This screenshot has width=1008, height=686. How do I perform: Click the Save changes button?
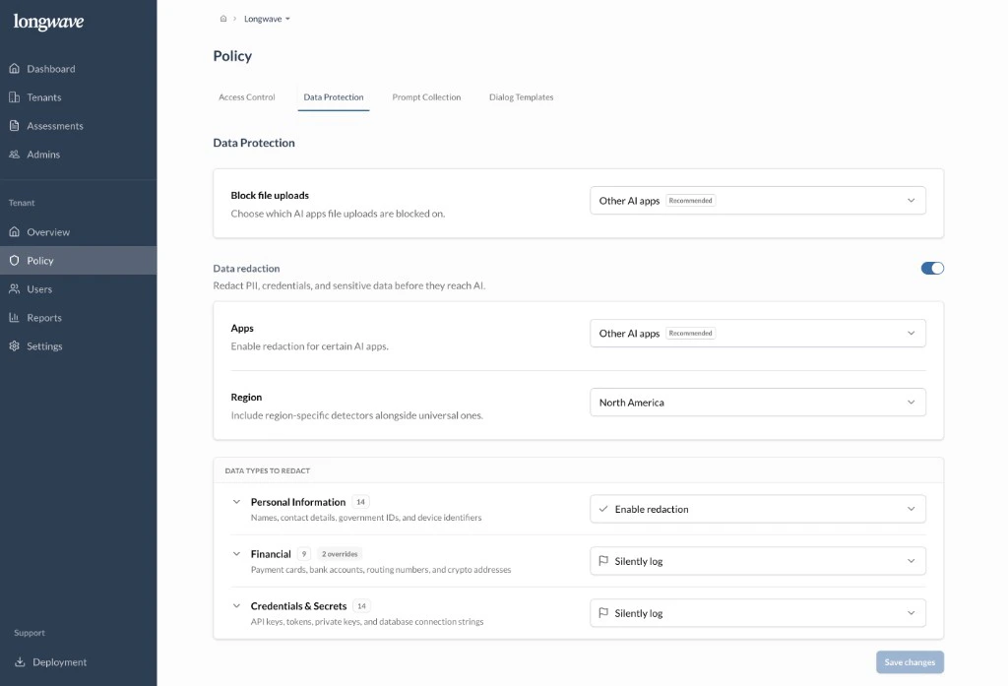click(909, 661)
